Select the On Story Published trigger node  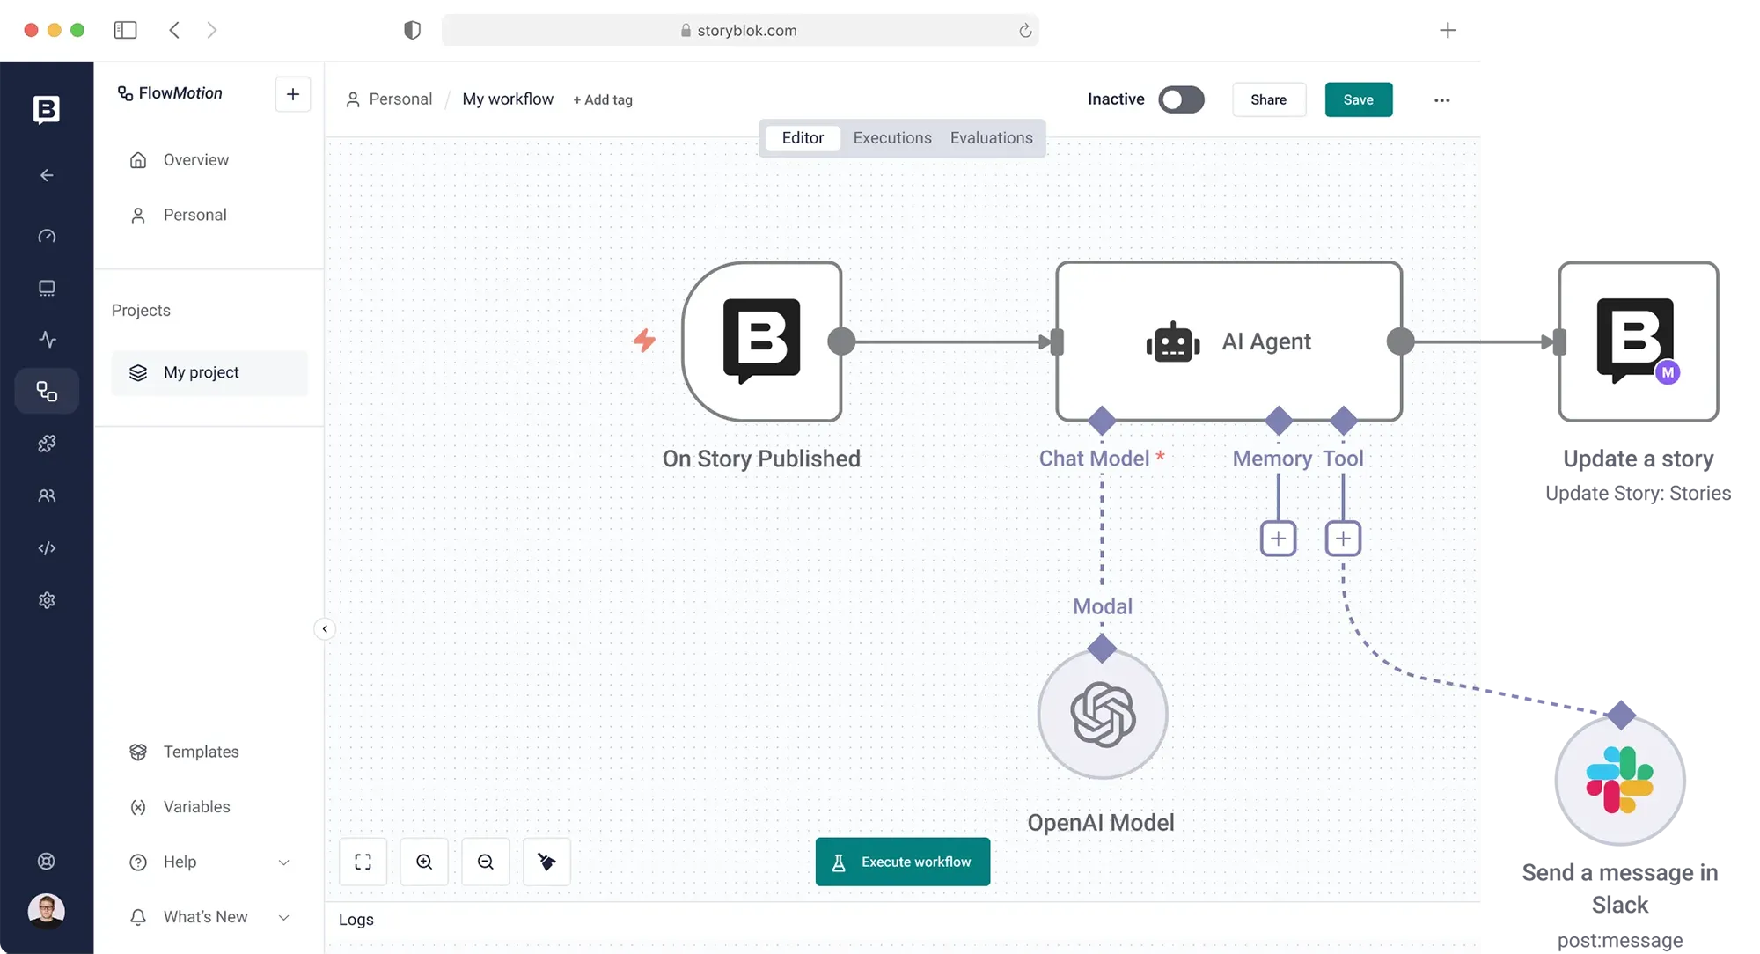(x=762, y=341)
